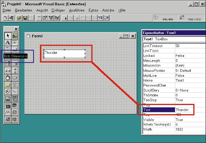Select the horizontal scrollbar tool
This screenshot has height=143, width=206.
(x=8, y=71)
